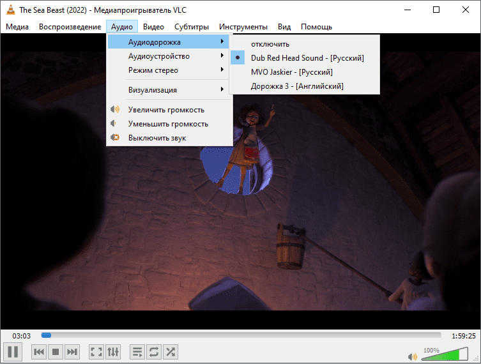Expand the Режим стерео submenu
The height and width of the screenshot is (364, 481).
pos(169,70)
